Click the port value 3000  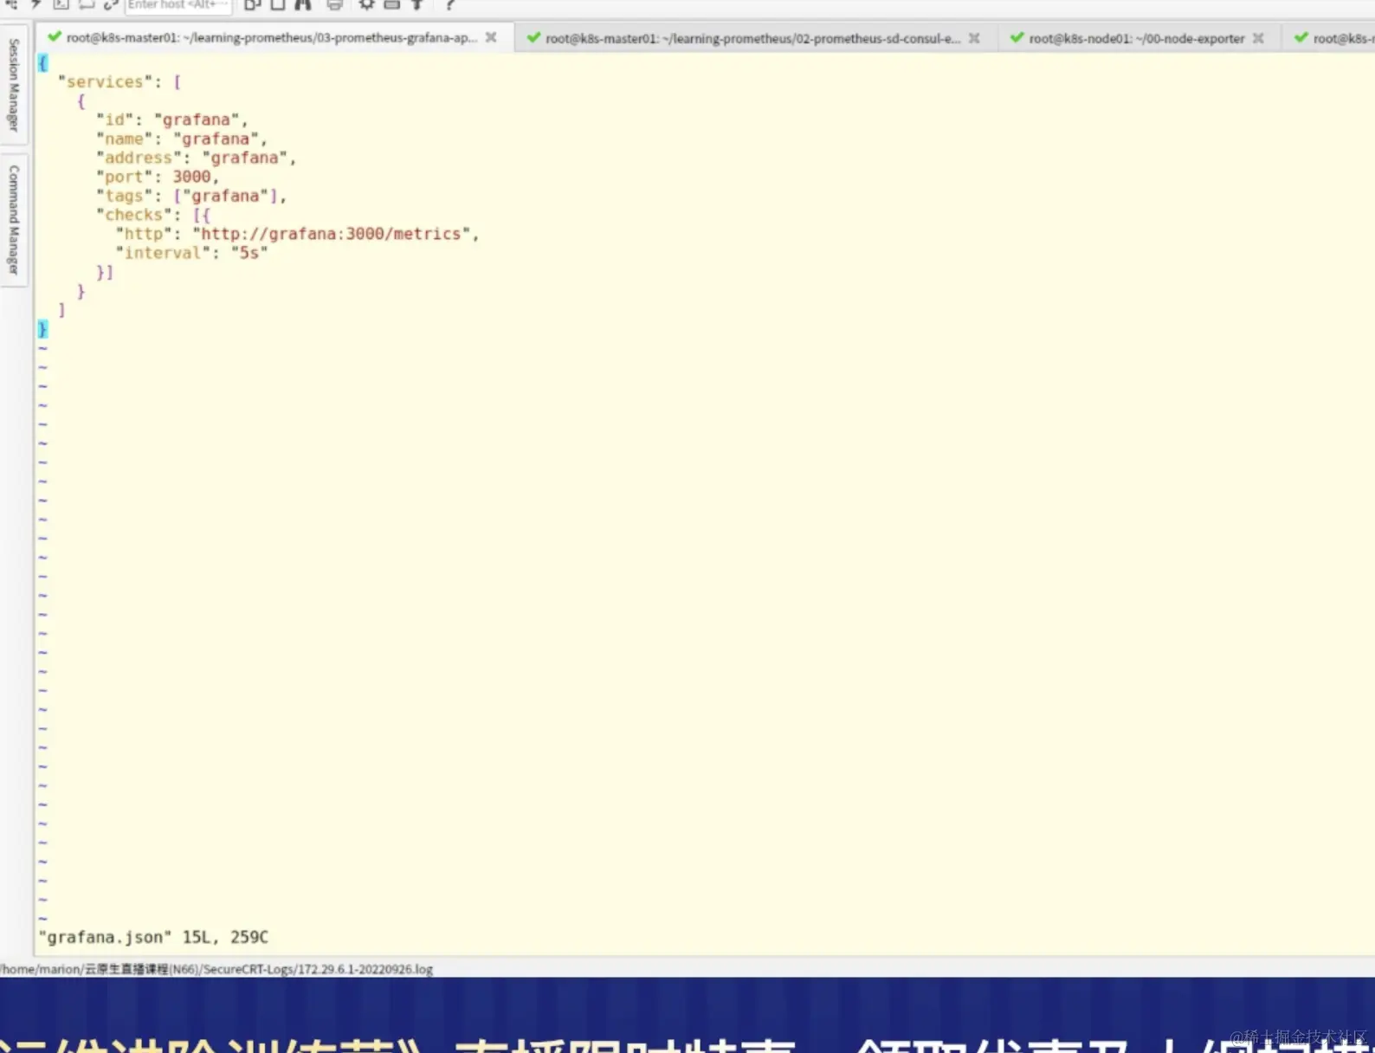click(x=191, y=177)
